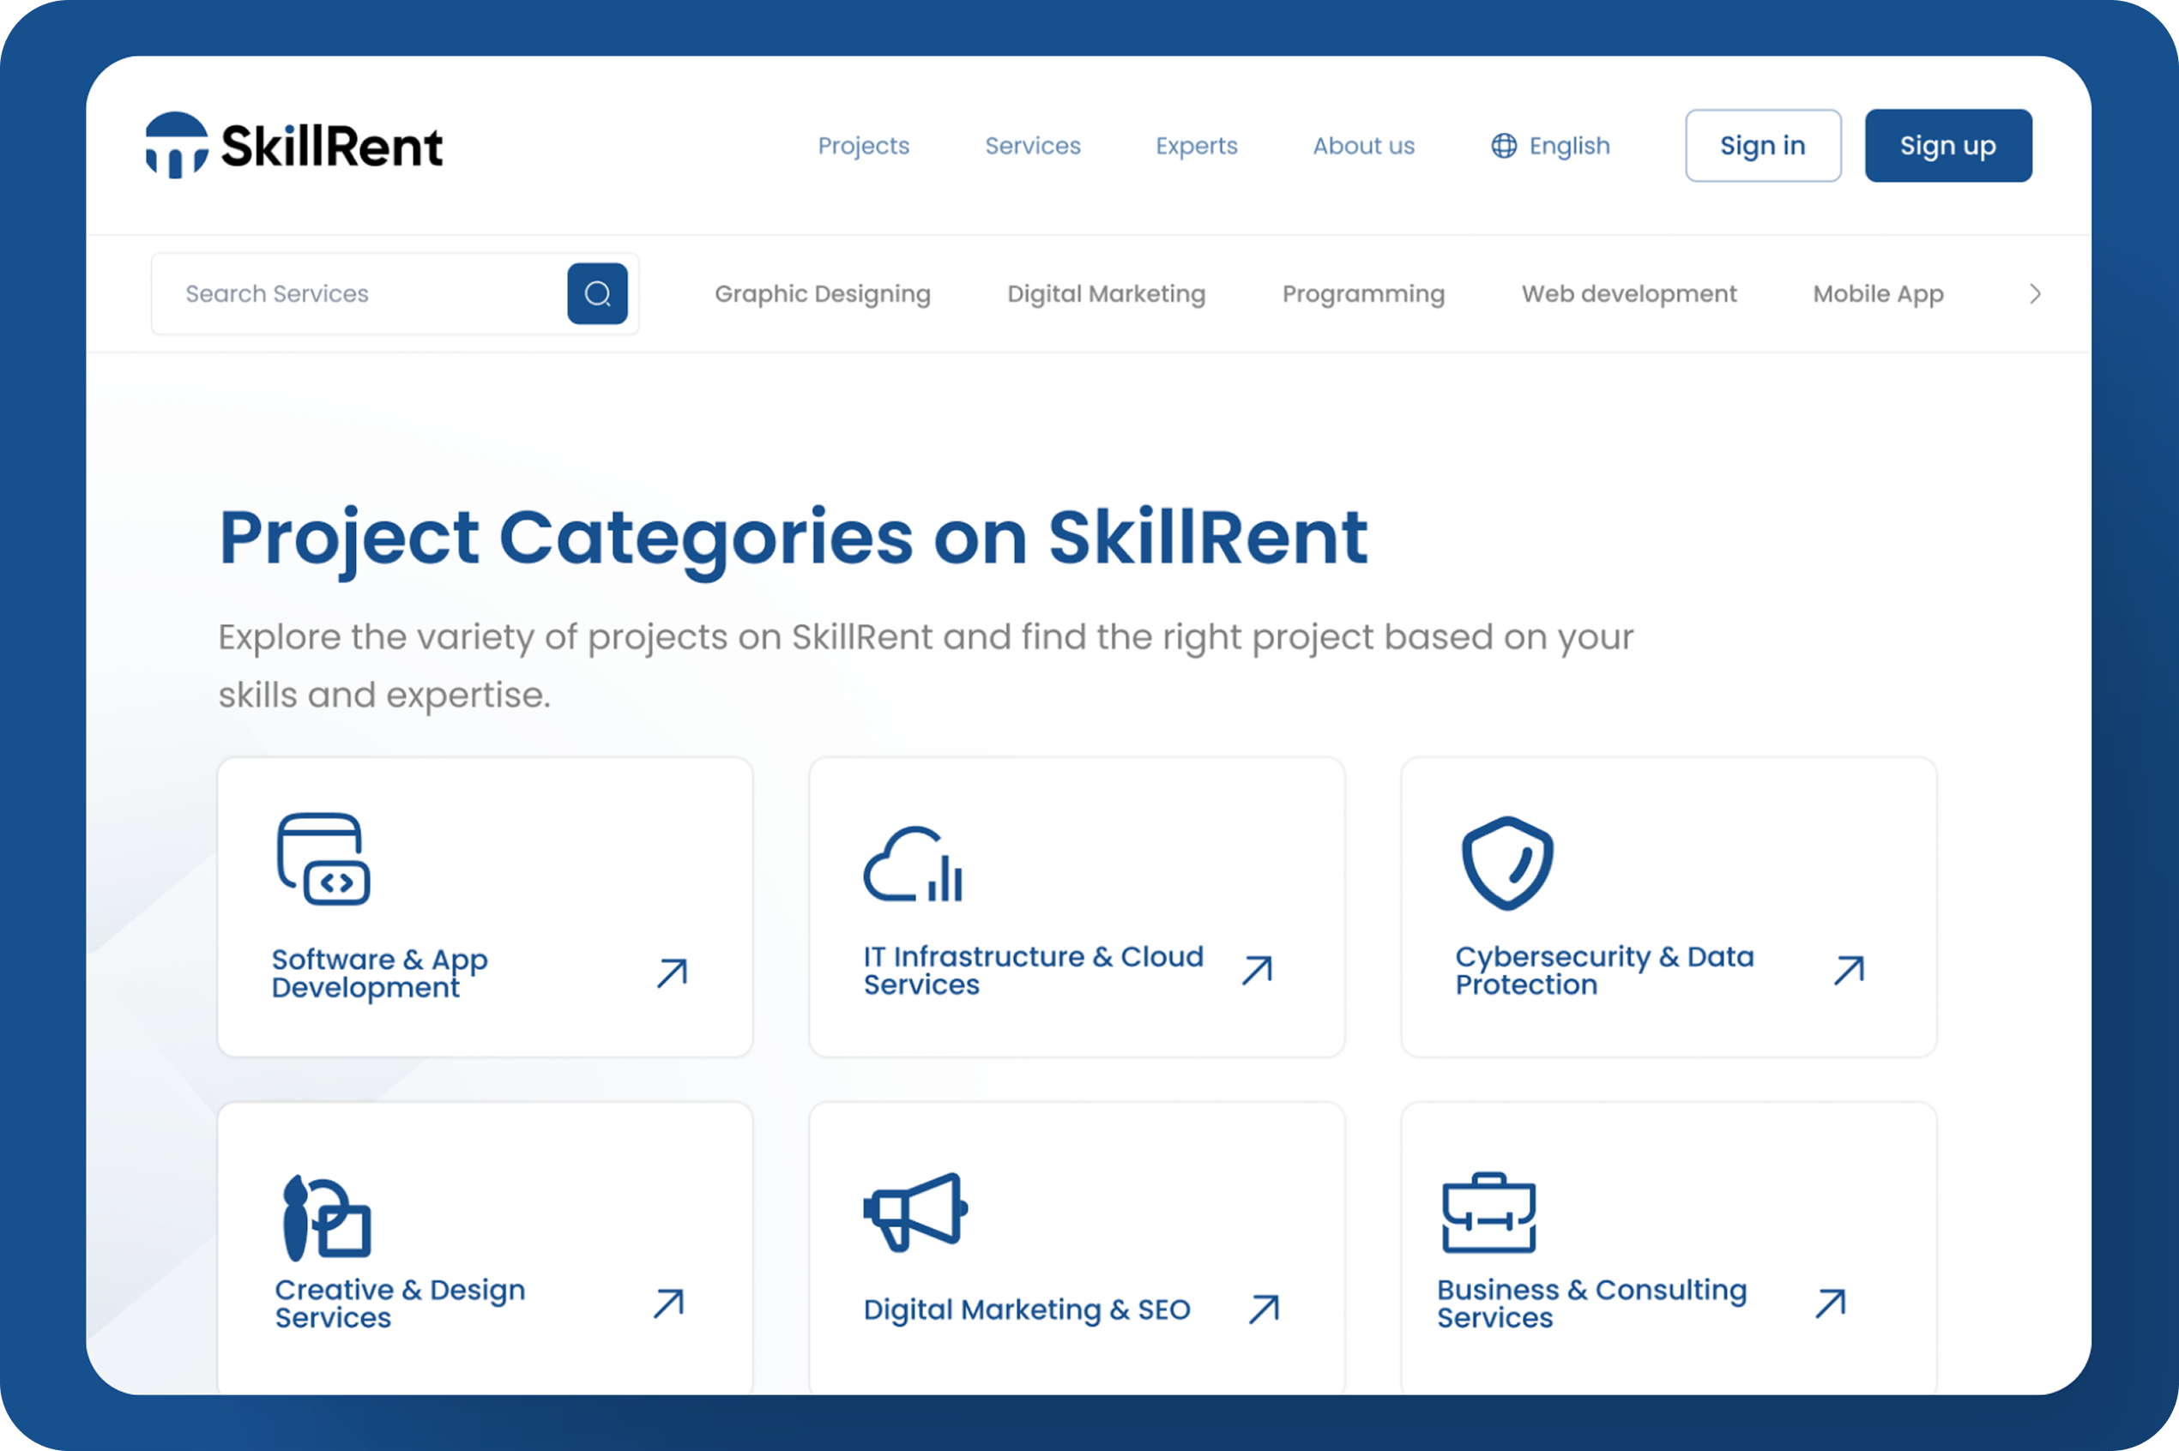Screen dimensions: 2179x1451
Task: Click the Software & App Development code icon
Action: 323,858
